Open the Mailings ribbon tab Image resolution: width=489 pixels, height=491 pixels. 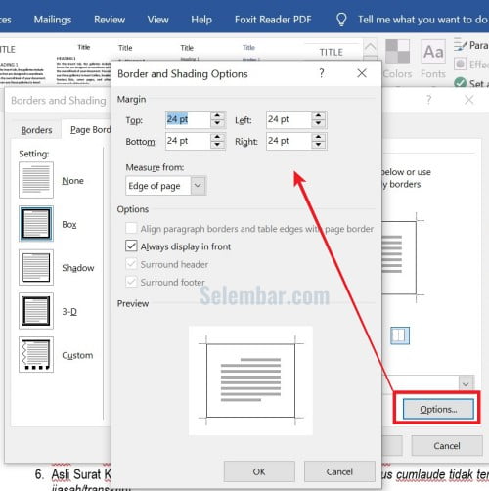53,20
